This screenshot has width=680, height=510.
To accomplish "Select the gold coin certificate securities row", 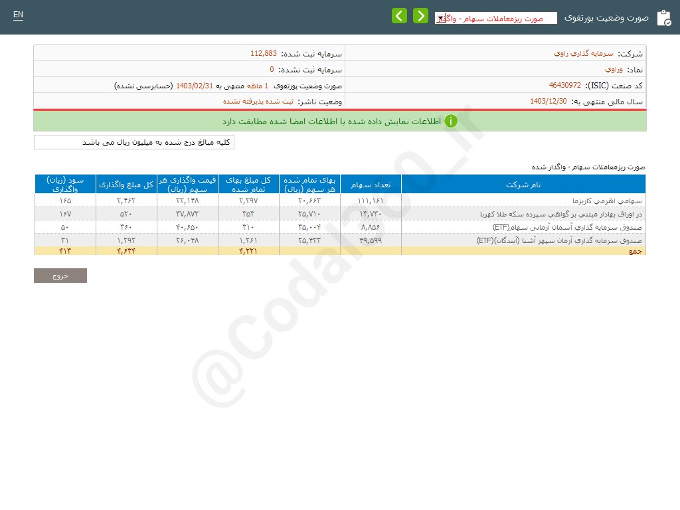I will (x=523, y=213).
